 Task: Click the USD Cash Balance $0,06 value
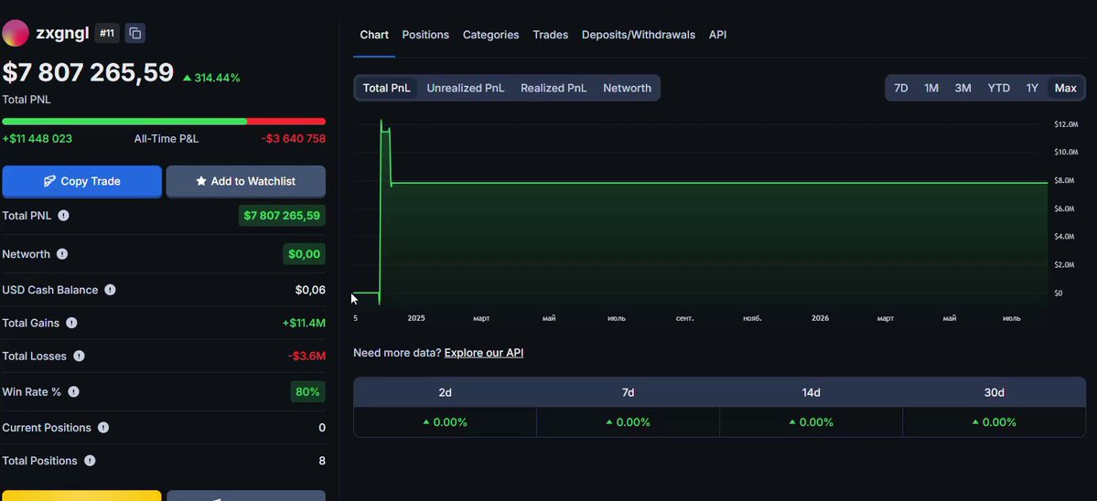310,290
